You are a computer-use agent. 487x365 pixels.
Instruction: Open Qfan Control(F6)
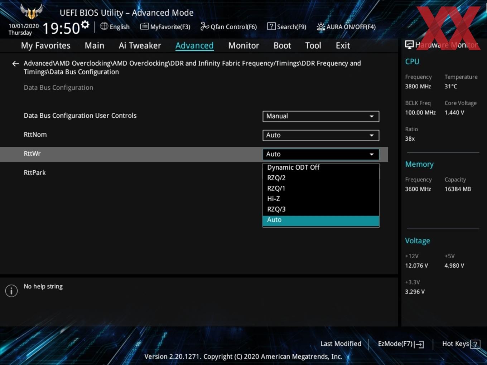coord(228,27)
